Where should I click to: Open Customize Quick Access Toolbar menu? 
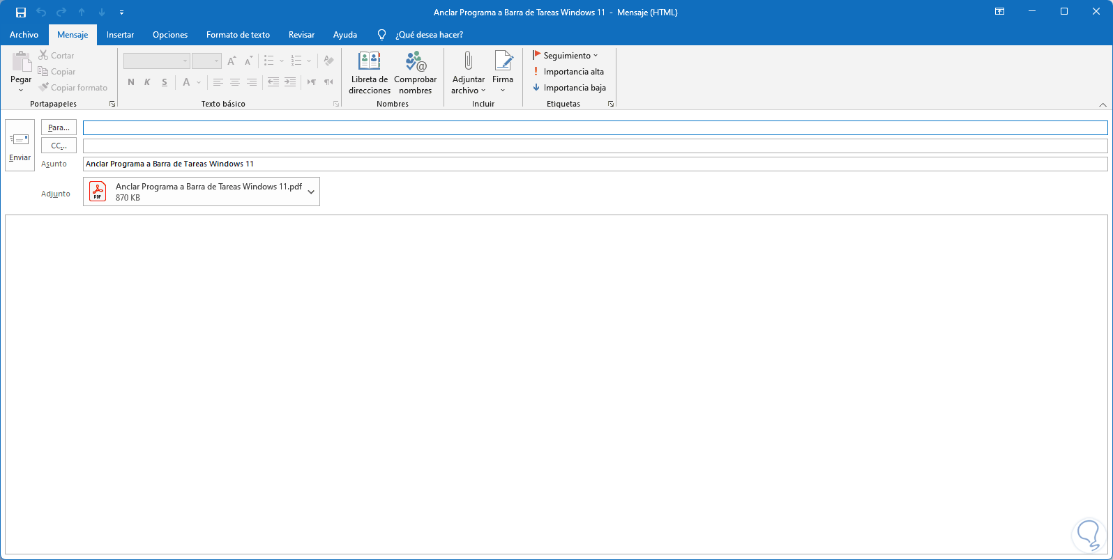coord(122,13)
